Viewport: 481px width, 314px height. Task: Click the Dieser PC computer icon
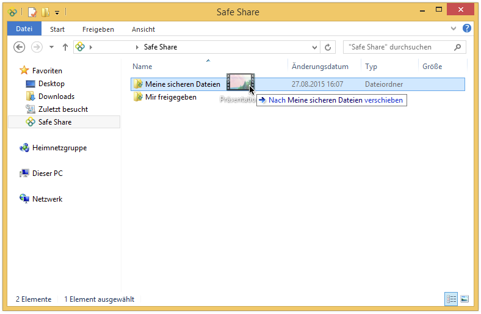24,173
